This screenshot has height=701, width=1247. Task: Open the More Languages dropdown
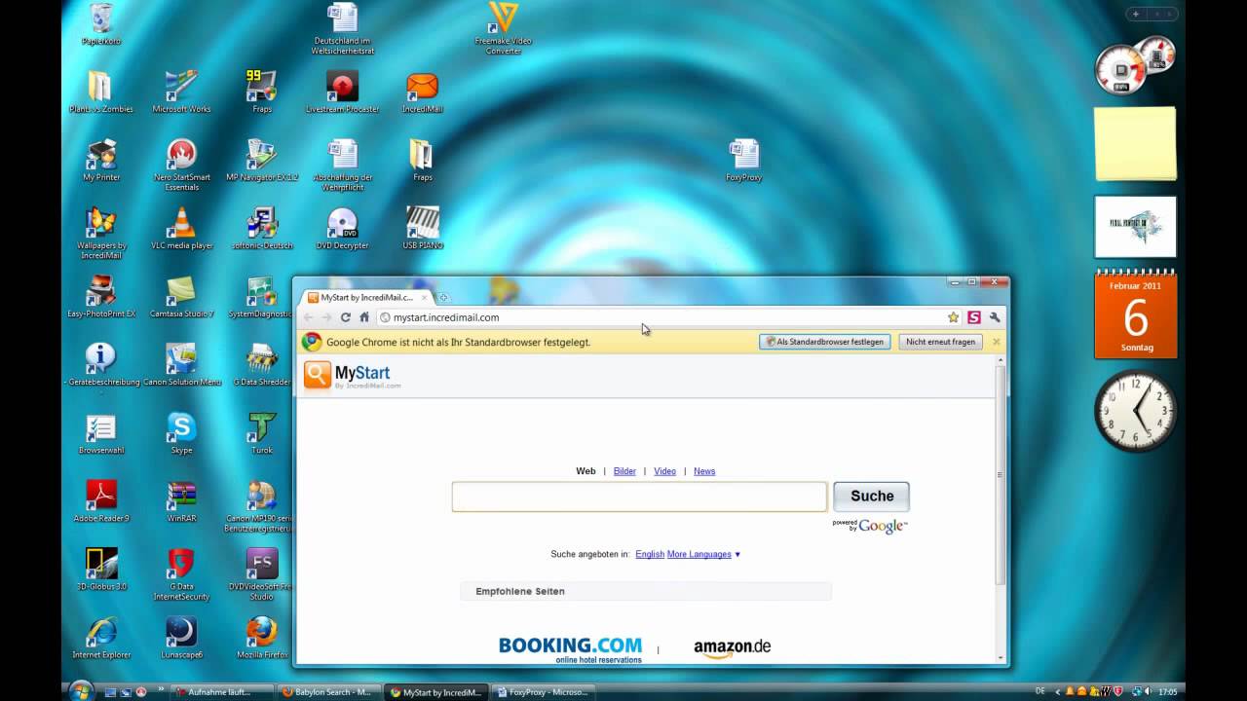pos(703,554)
